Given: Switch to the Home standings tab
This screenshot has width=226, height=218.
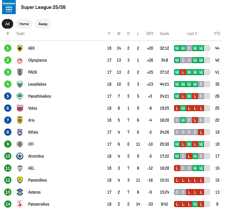Looking at the screenshot, I should 24,24.
